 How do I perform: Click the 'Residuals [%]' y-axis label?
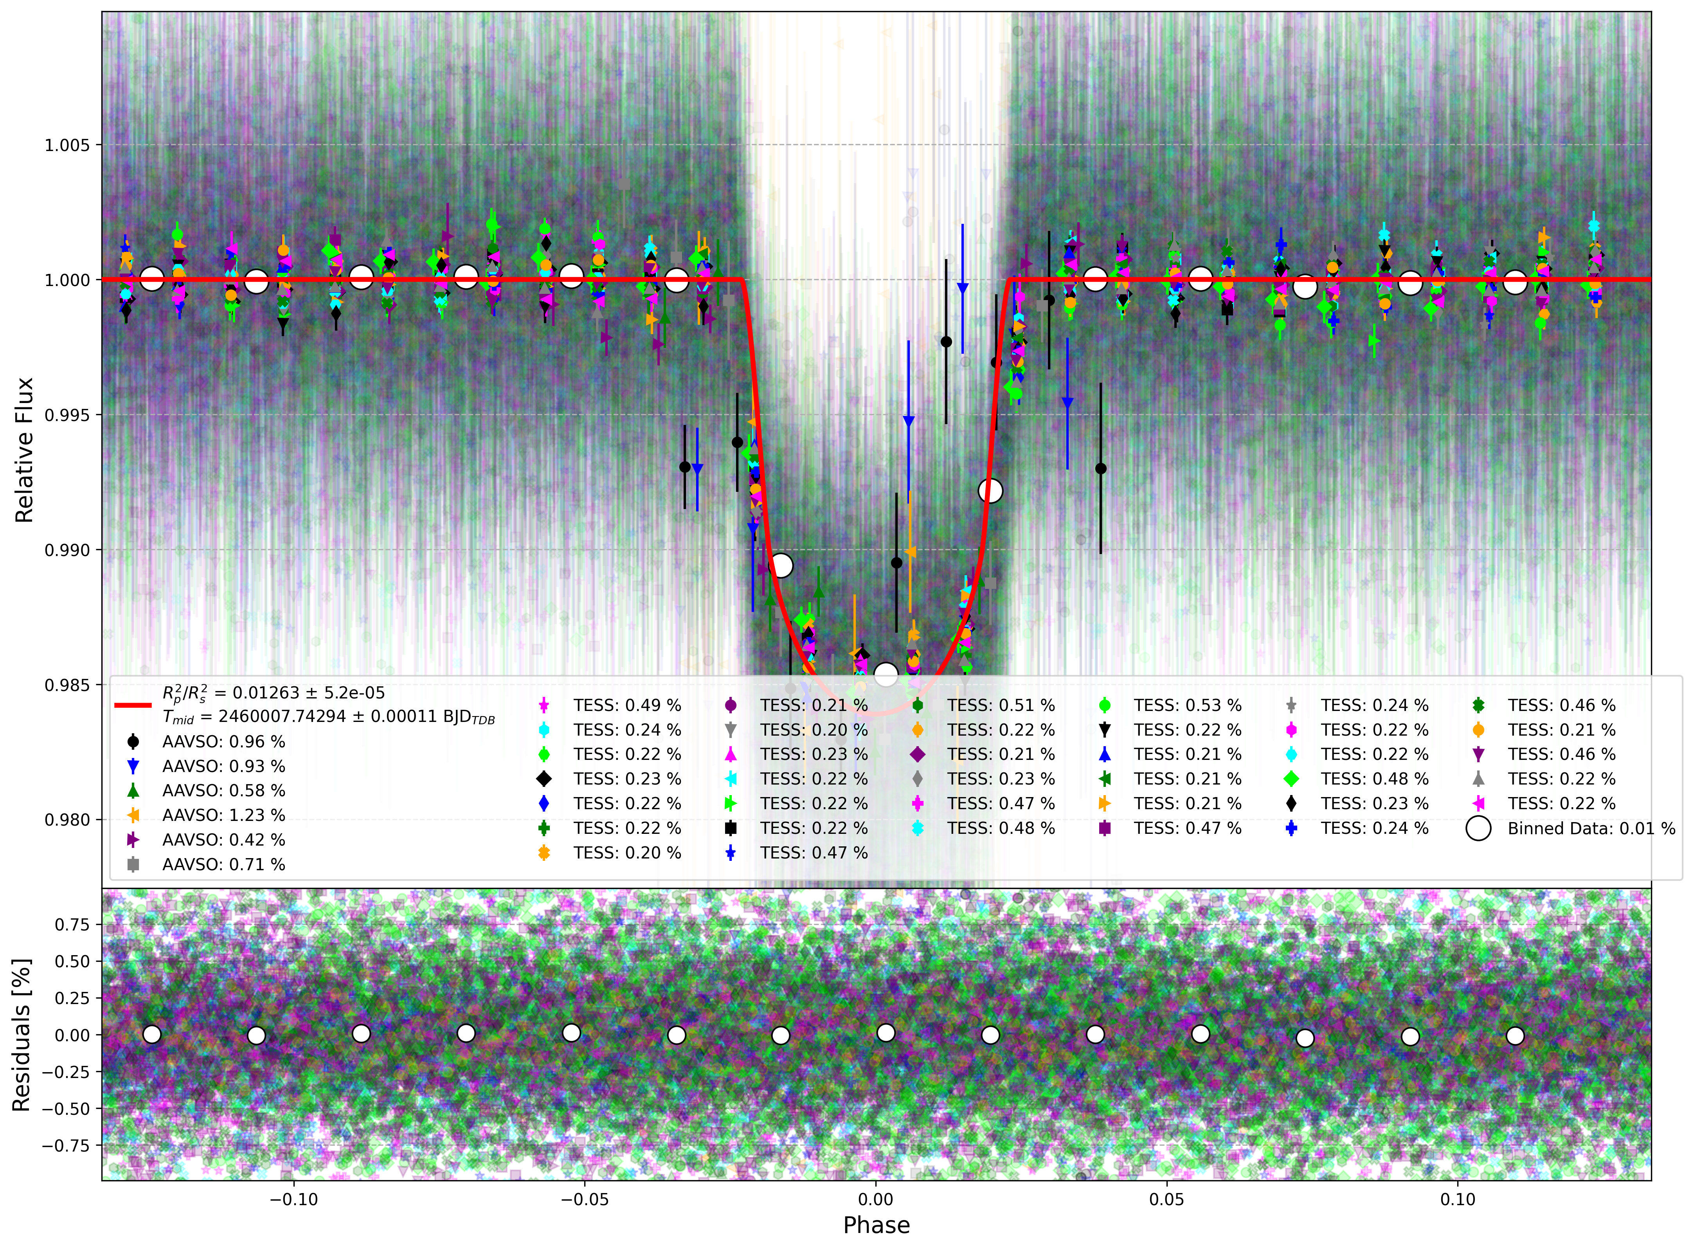click(x=21, y=1035)
